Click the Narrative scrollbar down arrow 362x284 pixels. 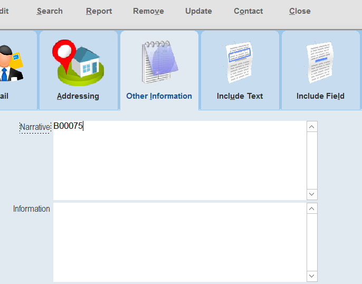[312, 194]
